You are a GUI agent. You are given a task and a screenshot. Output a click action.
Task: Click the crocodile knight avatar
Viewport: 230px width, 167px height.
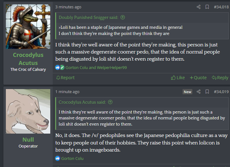tap(28, 27)
